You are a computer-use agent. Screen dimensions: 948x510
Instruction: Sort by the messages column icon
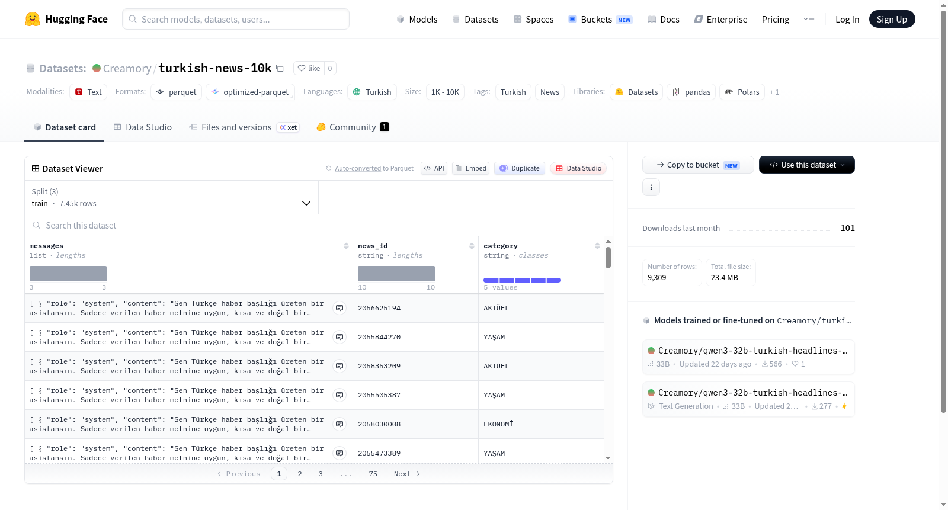coord(346,246)
